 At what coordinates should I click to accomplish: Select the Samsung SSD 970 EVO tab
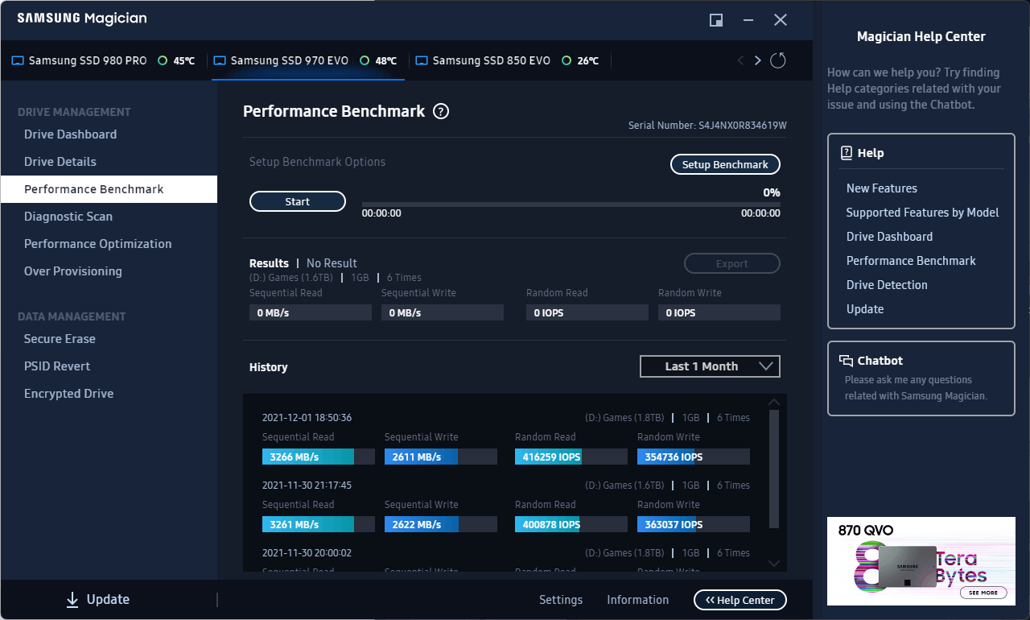(309, 60)
